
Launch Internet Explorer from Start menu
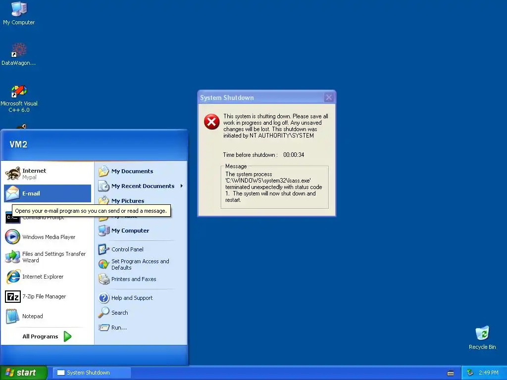pos(48,277)
